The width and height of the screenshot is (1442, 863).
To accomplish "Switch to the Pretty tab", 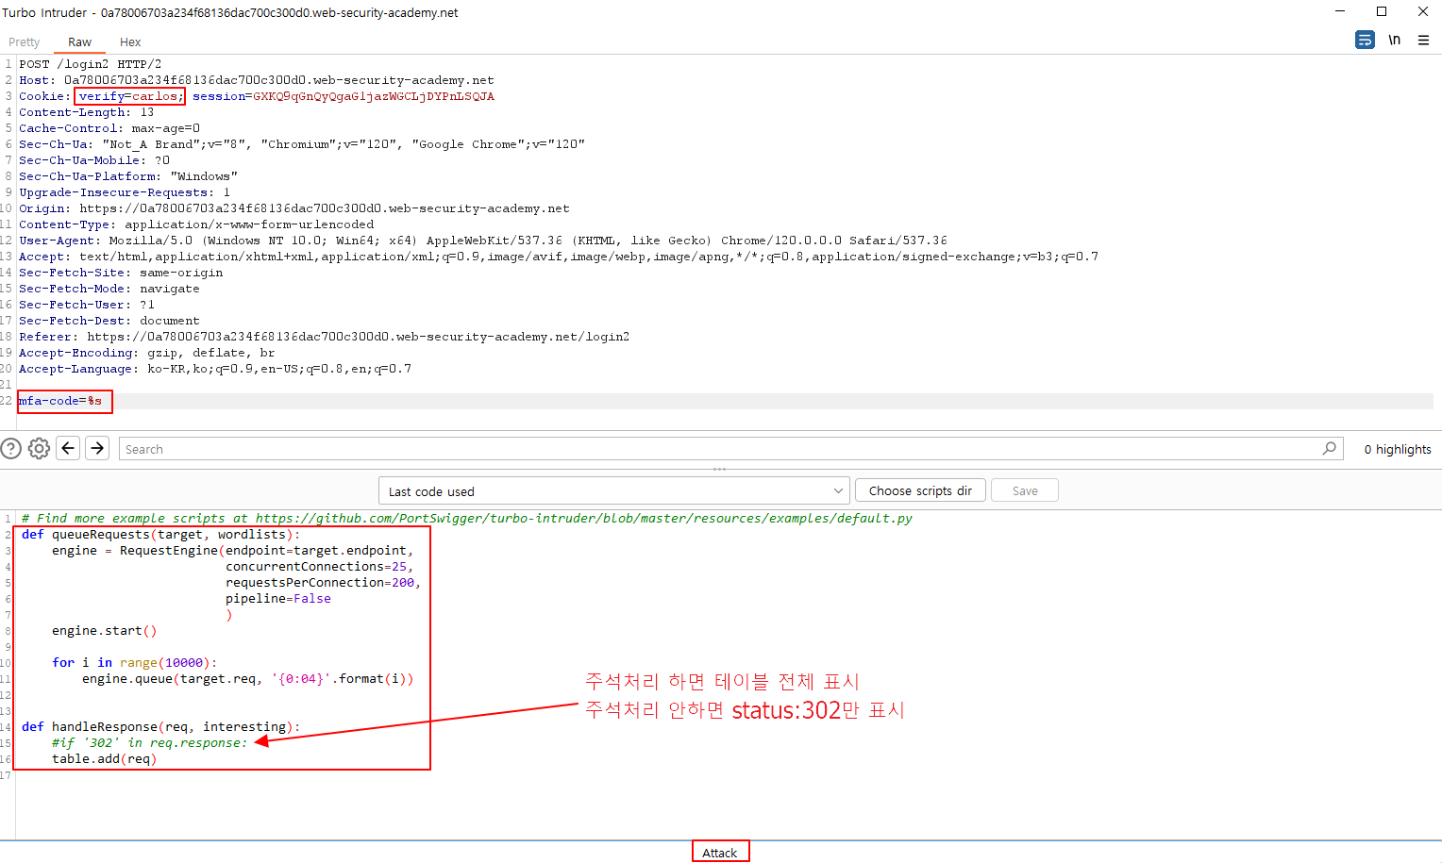I will pos(25,42).
